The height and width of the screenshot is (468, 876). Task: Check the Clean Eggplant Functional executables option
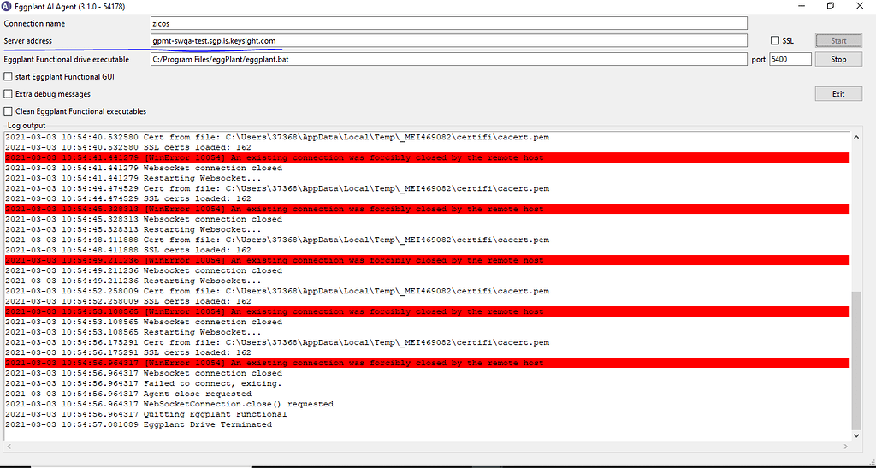point(9,111)
